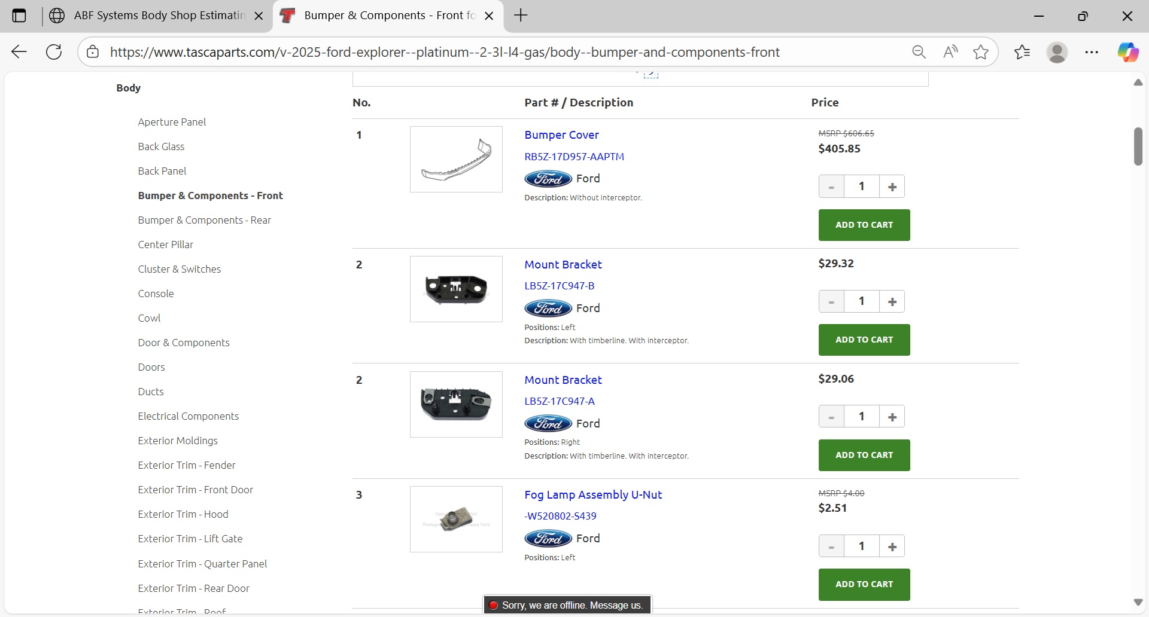Screen dimensions: 1149x617
Task: Click the Read Aloud icon
Action: 950,52
